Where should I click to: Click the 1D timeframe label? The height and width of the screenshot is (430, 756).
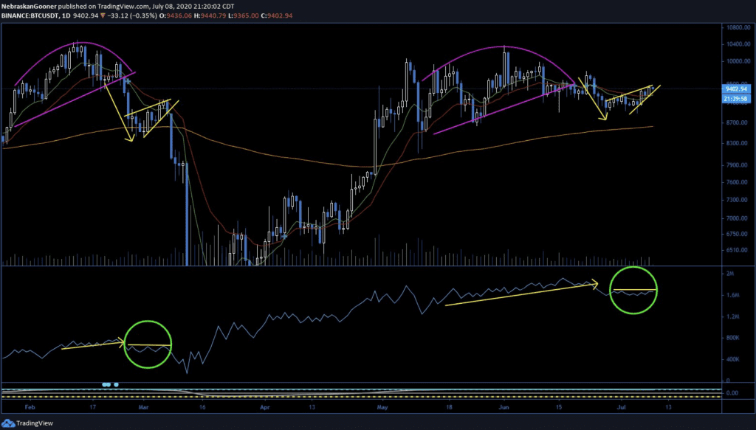[63, 15]
